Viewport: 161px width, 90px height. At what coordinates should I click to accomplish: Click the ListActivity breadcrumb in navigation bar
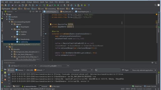[76, 9]
